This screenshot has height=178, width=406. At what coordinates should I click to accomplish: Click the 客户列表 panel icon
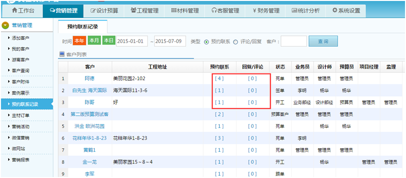tap(62, 54)
